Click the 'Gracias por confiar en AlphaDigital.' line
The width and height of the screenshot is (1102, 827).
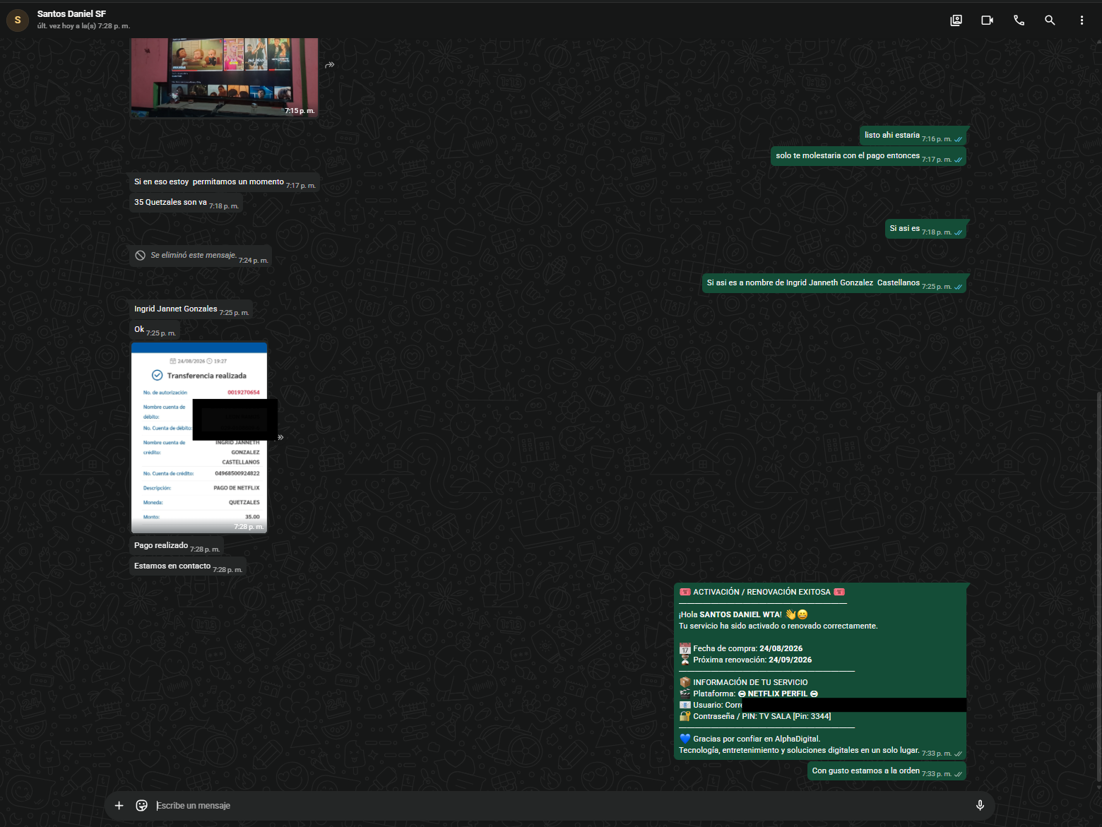pos(750,739)
